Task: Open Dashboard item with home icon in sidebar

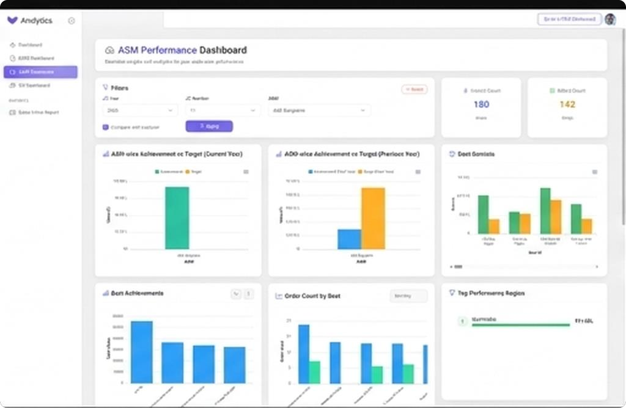Action: pyautogui.click(x=41, y=45)
